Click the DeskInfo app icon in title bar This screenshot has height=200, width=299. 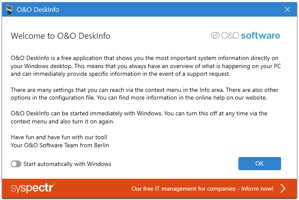pos(9,9)
